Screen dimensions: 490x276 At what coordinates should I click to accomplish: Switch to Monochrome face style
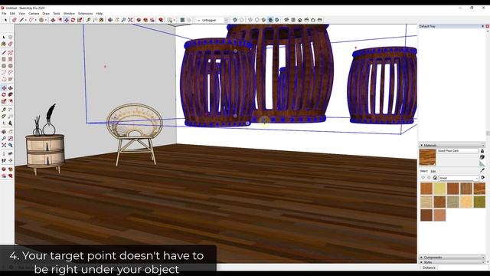[x=277, y=20]
